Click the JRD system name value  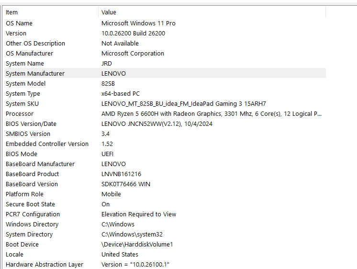pos(107,63)
